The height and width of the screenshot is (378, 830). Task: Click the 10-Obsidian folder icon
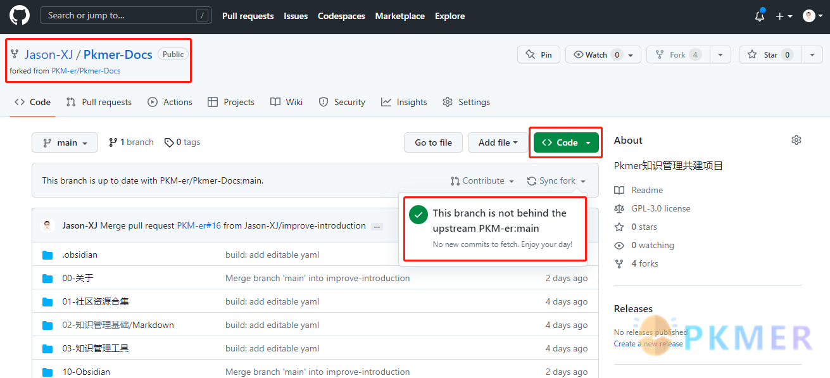(47, 372)
